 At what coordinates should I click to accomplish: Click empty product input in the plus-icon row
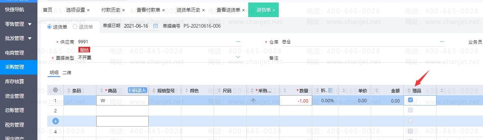122,121
